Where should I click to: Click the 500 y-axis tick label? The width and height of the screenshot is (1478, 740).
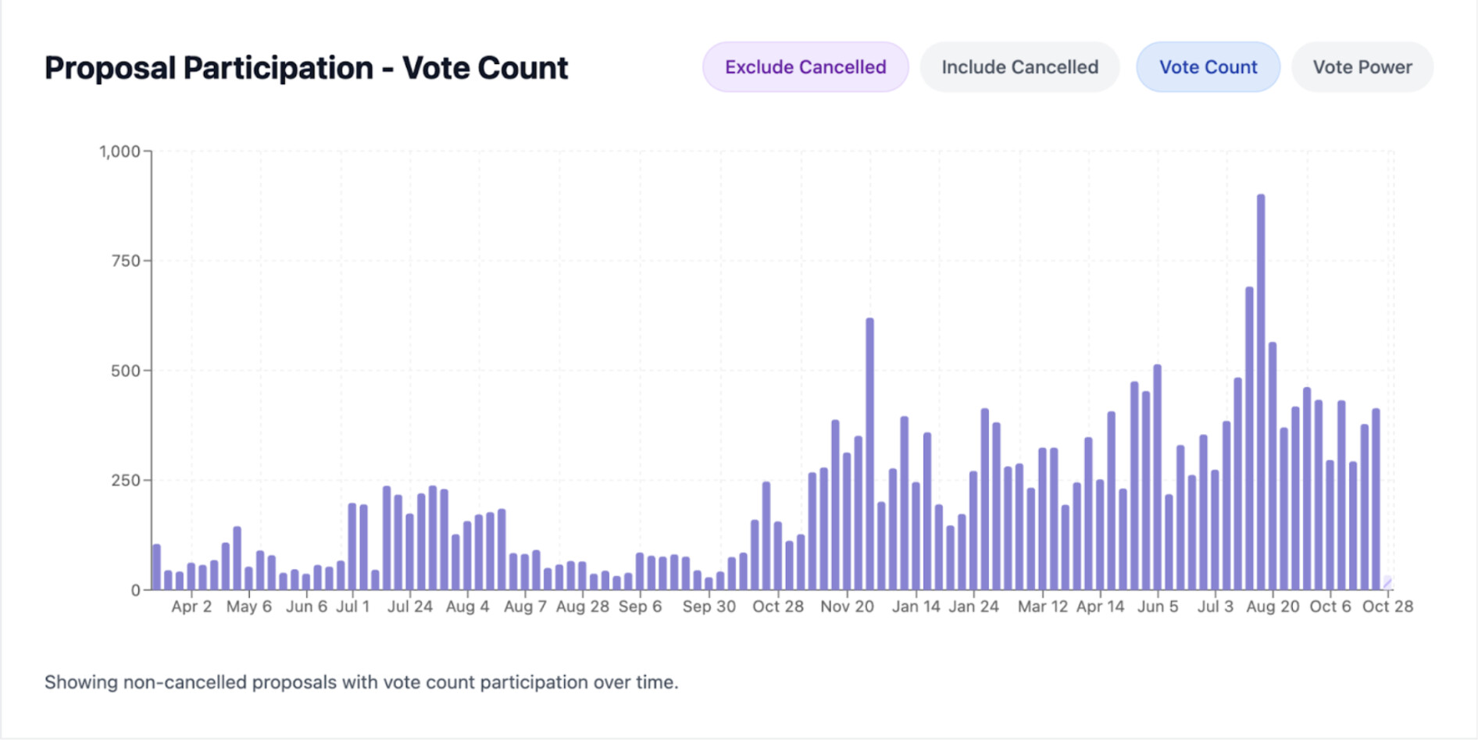coord(125,371)
